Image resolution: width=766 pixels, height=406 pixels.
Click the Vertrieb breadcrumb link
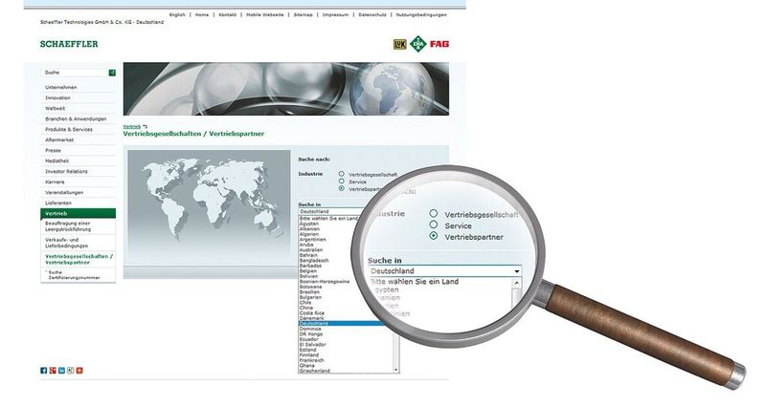(132, 127)
